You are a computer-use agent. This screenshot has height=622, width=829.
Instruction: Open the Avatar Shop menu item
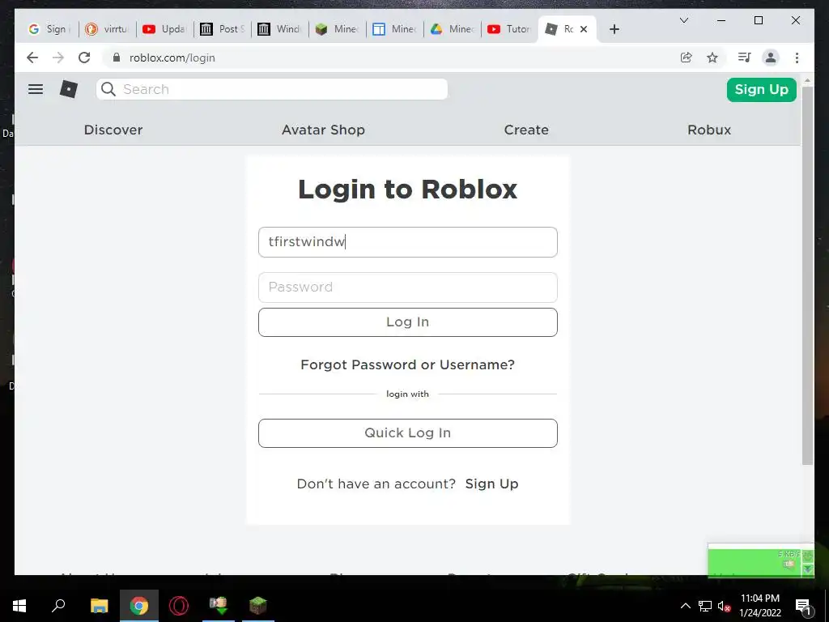tap(323, 130)
